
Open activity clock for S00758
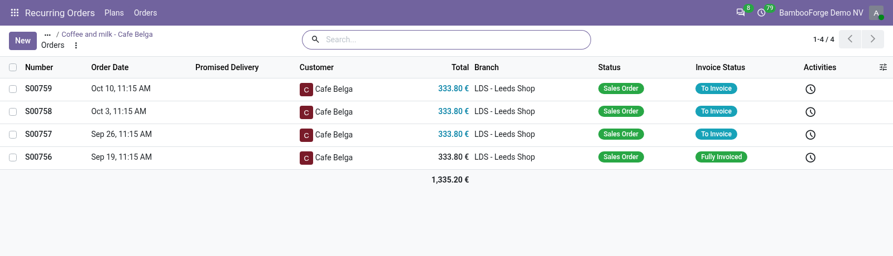point(810,112)
